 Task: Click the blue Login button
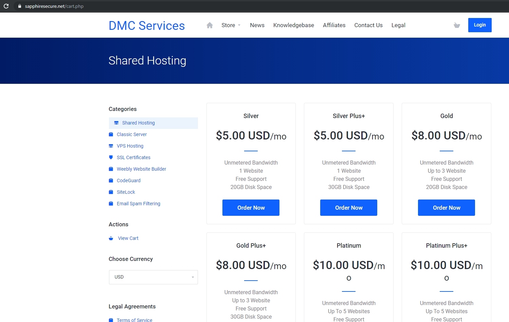(x=480, y=25)
